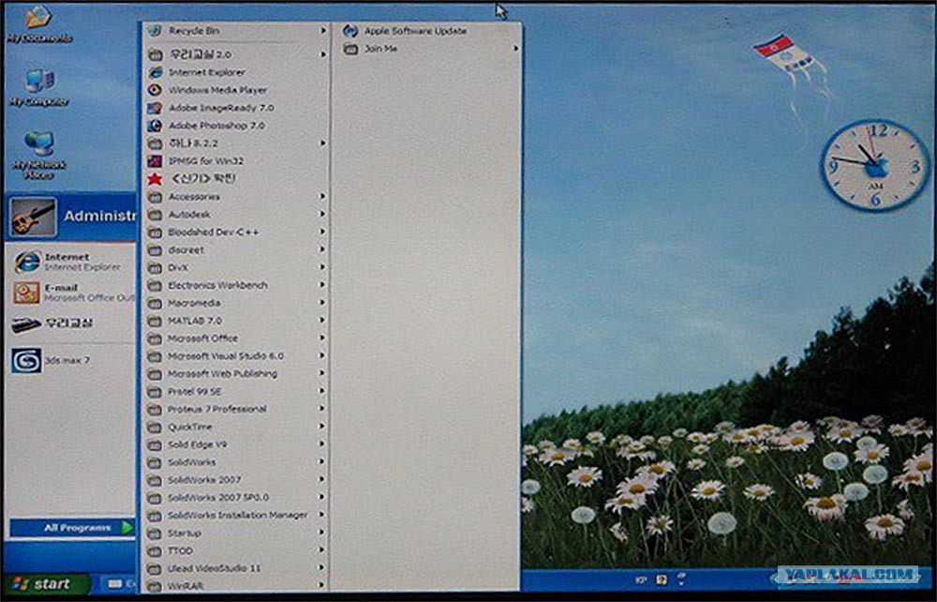Click the analog clock desktop widget
Screen dimensions: 937x602
pos(875,165)
